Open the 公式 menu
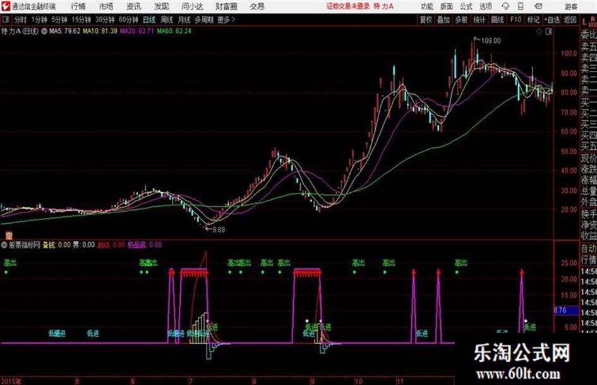The width and height of the screenshot is (597, 385). coord(466,6)
